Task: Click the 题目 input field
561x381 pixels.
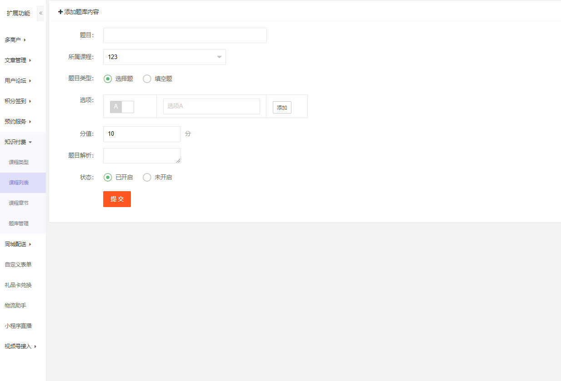Action: pyautogui.click(x=185, y=35)
